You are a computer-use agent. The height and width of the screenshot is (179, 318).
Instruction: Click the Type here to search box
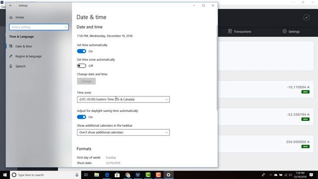click(45, 175)
